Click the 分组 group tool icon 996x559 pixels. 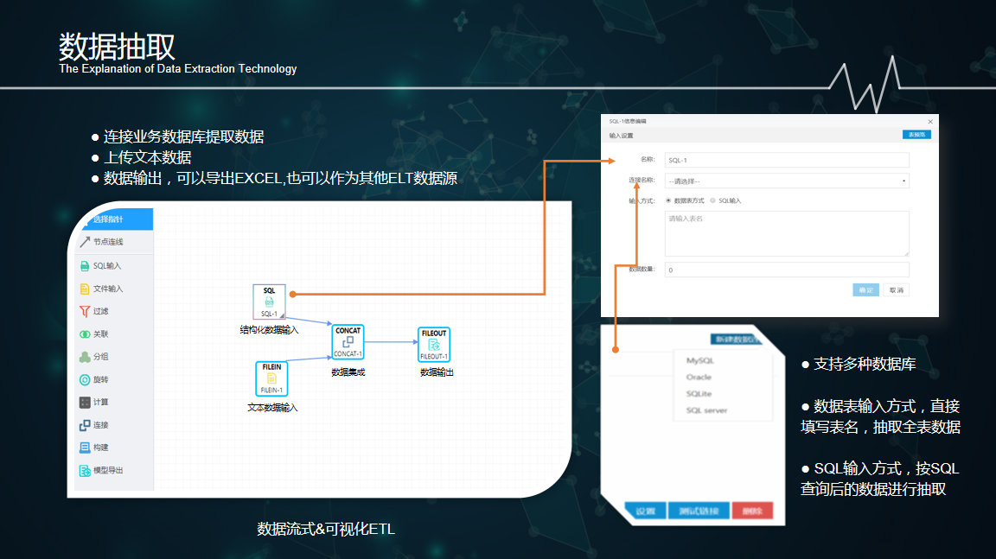coord(85,357)
